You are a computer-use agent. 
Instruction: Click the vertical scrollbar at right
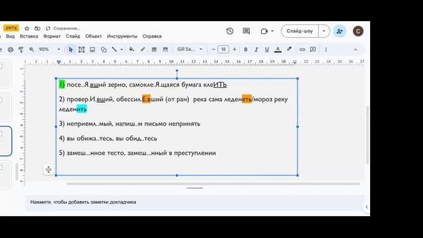coord(367,135)
